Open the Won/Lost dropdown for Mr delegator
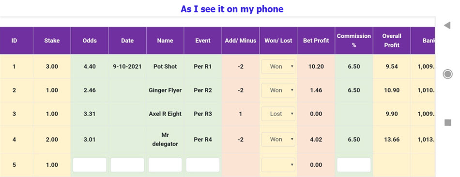460x177 pixels. 278,139
